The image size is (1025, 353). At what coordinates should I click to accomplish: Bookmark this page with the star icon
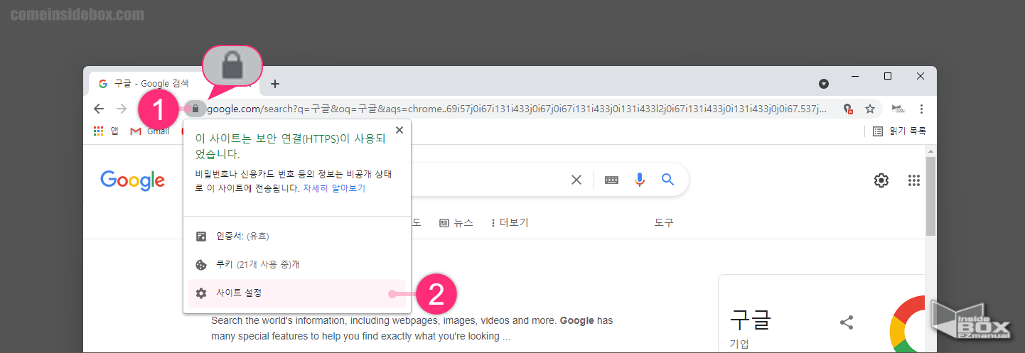pyautogui.click(x=869, y=109)
